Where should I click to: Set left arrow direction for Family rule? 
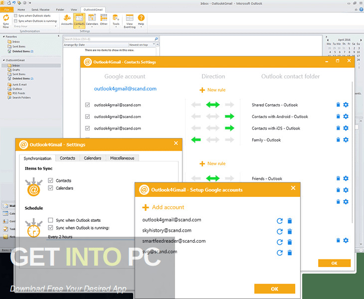(196, 140)
